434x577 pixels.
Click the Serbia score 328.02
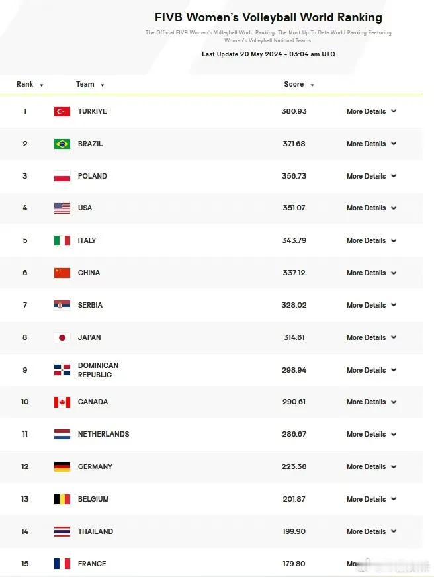point(294,305)
